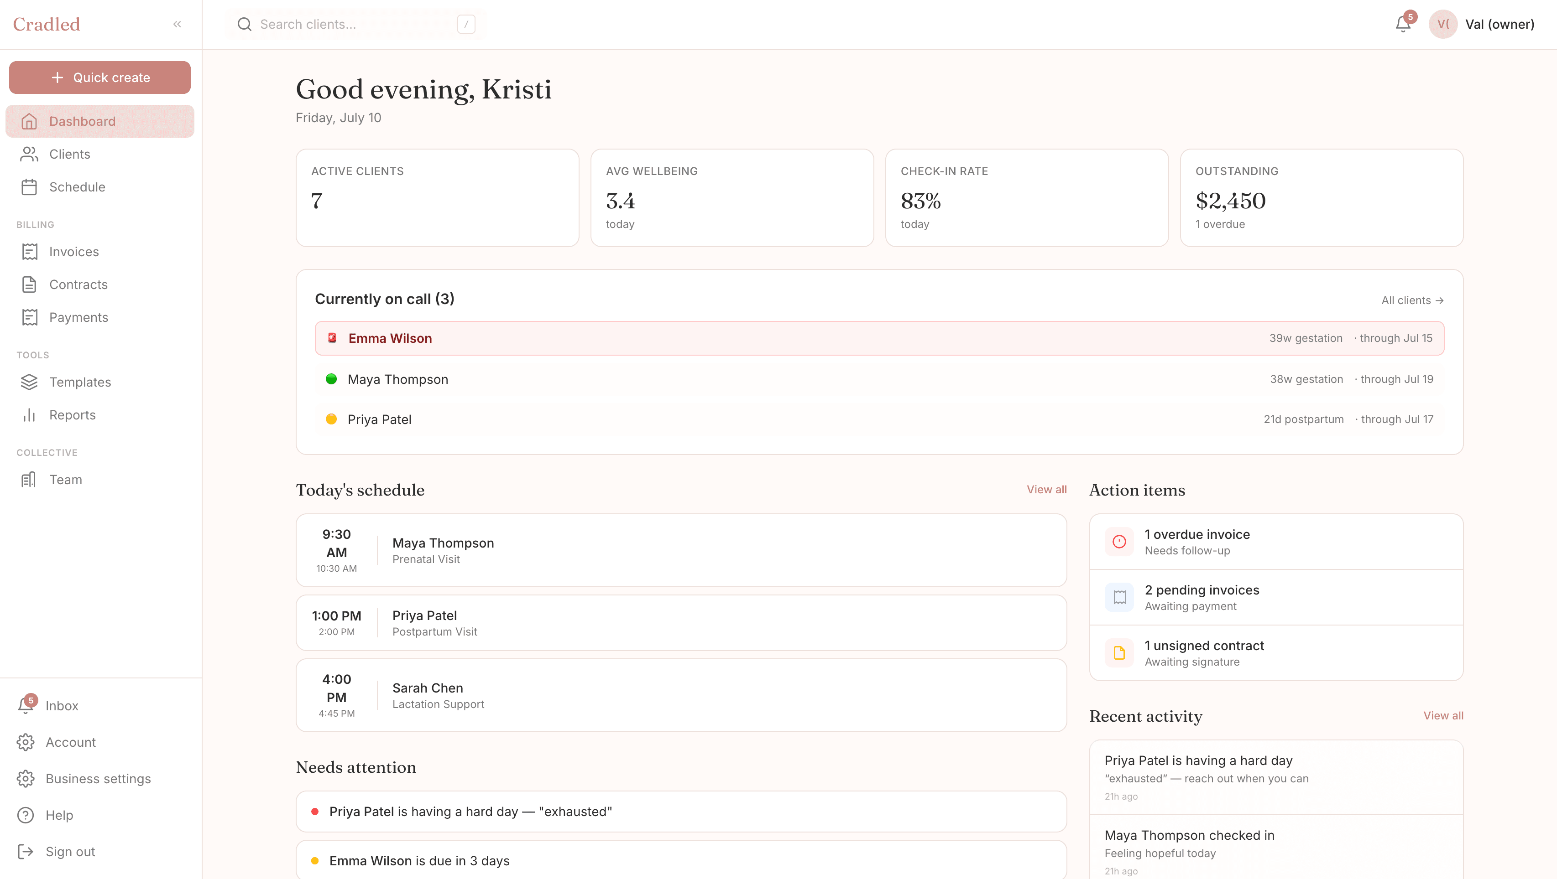Click the Dashboard home icon
1557x879 pixels.
pyautogui.click(x=29, y=121)
